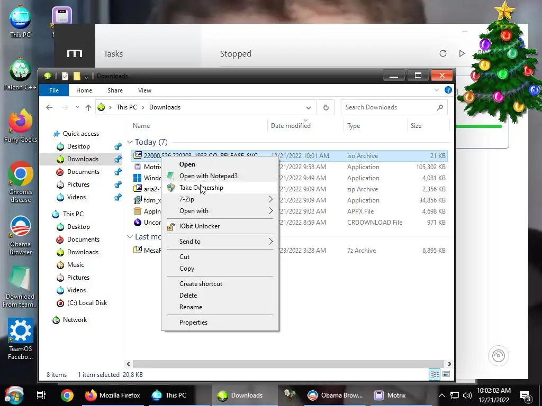Choose IObit Unlocker menu entry
The image size is (542, 406).
coord(220,226)
